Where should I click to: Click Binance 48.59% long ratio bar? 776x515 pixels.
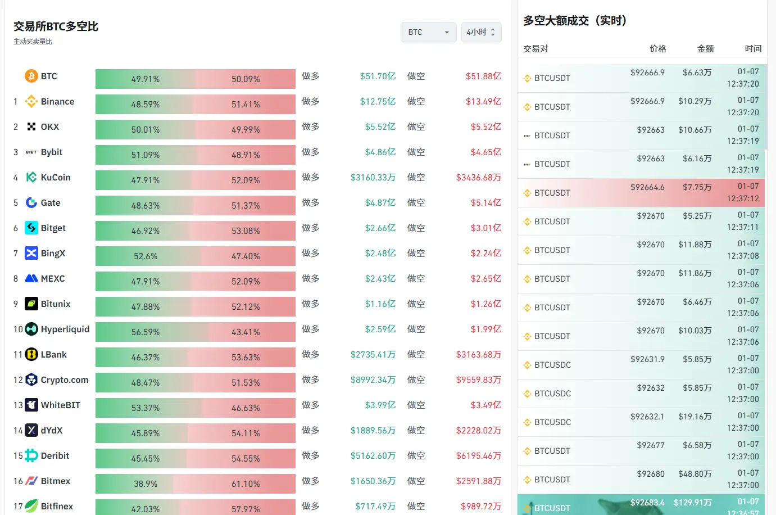tap(146, 104)
